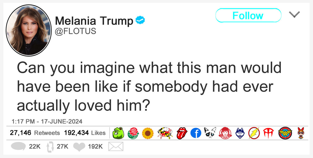Image resolution: width=313 pixels, height=158 pixels.
Task: Click the Flash lightning bolt avatar
Action: tap(254, 133)
